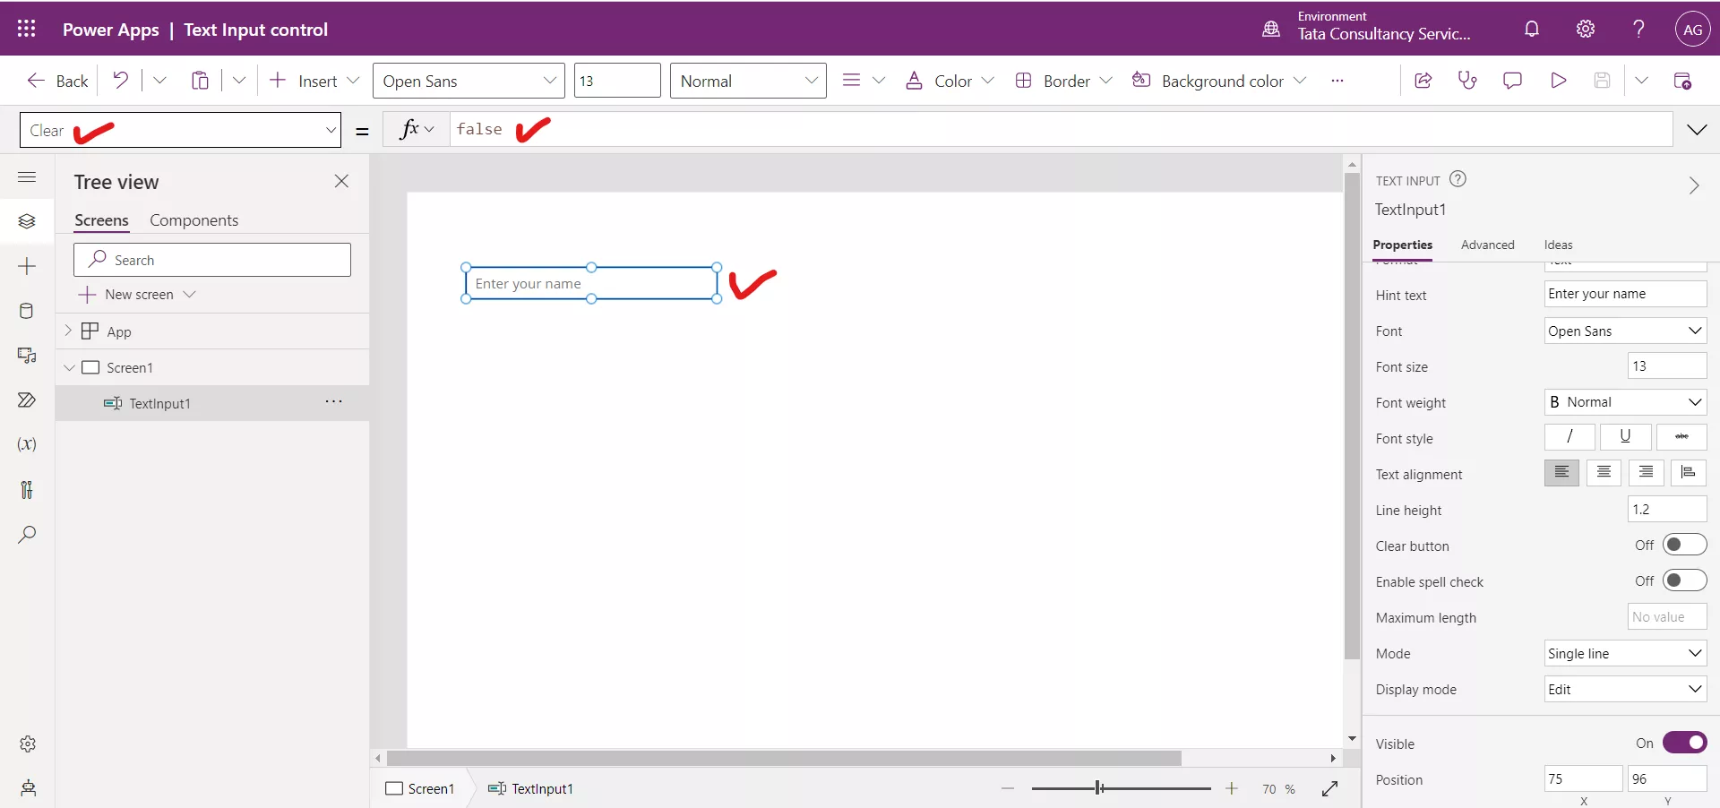
Task: Run the App checker stethoscope icon
Action: point(1468,81)
